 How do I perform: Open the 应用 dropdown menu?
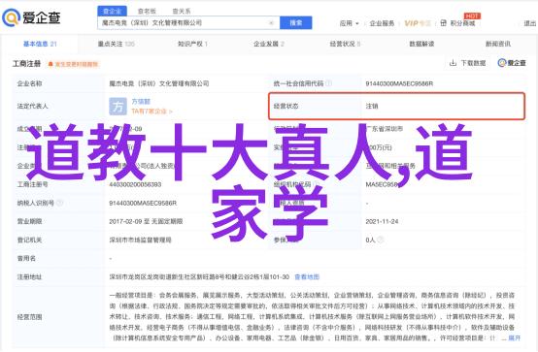(349, 23)
